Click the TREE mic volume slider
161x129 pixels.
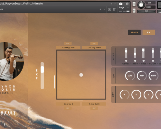click(x=143, y=53)
